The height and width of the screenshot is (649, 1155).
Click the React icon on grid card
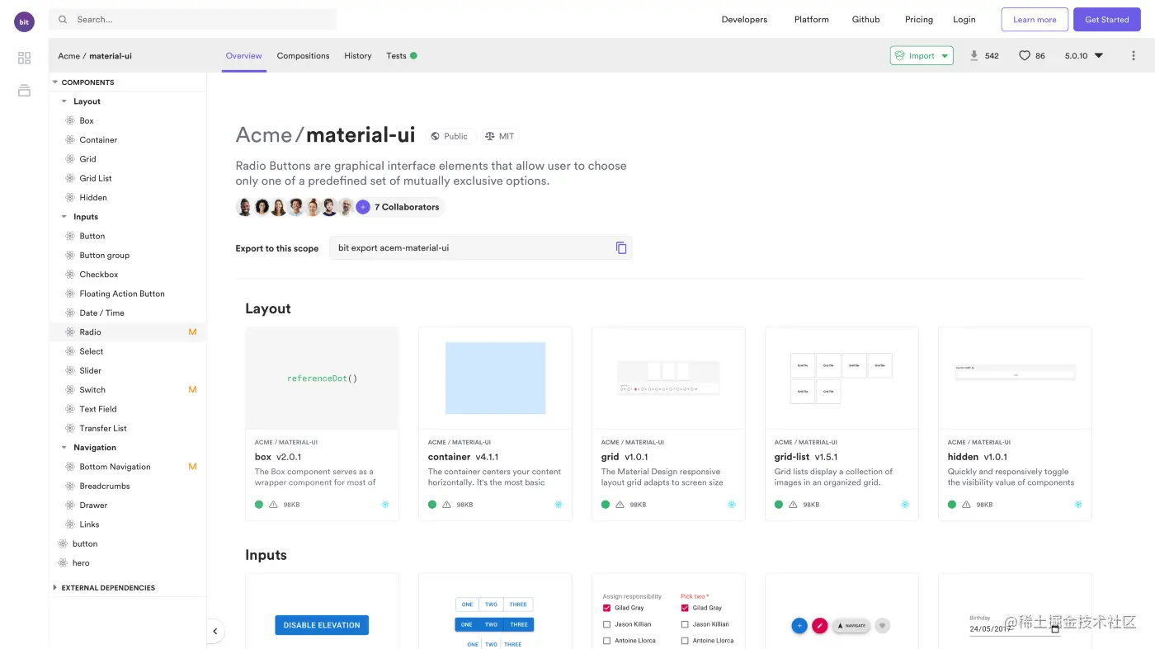[x=732, y=504]
